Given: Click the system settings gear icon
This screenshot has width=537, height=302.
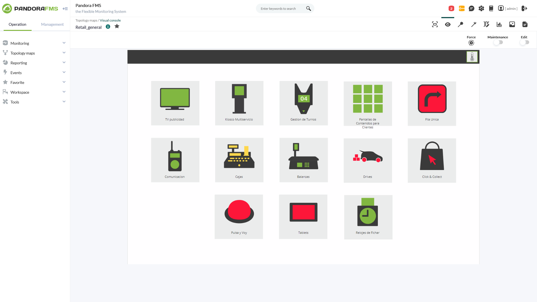Looking at the screenshot, I should [x=481, y=8].
